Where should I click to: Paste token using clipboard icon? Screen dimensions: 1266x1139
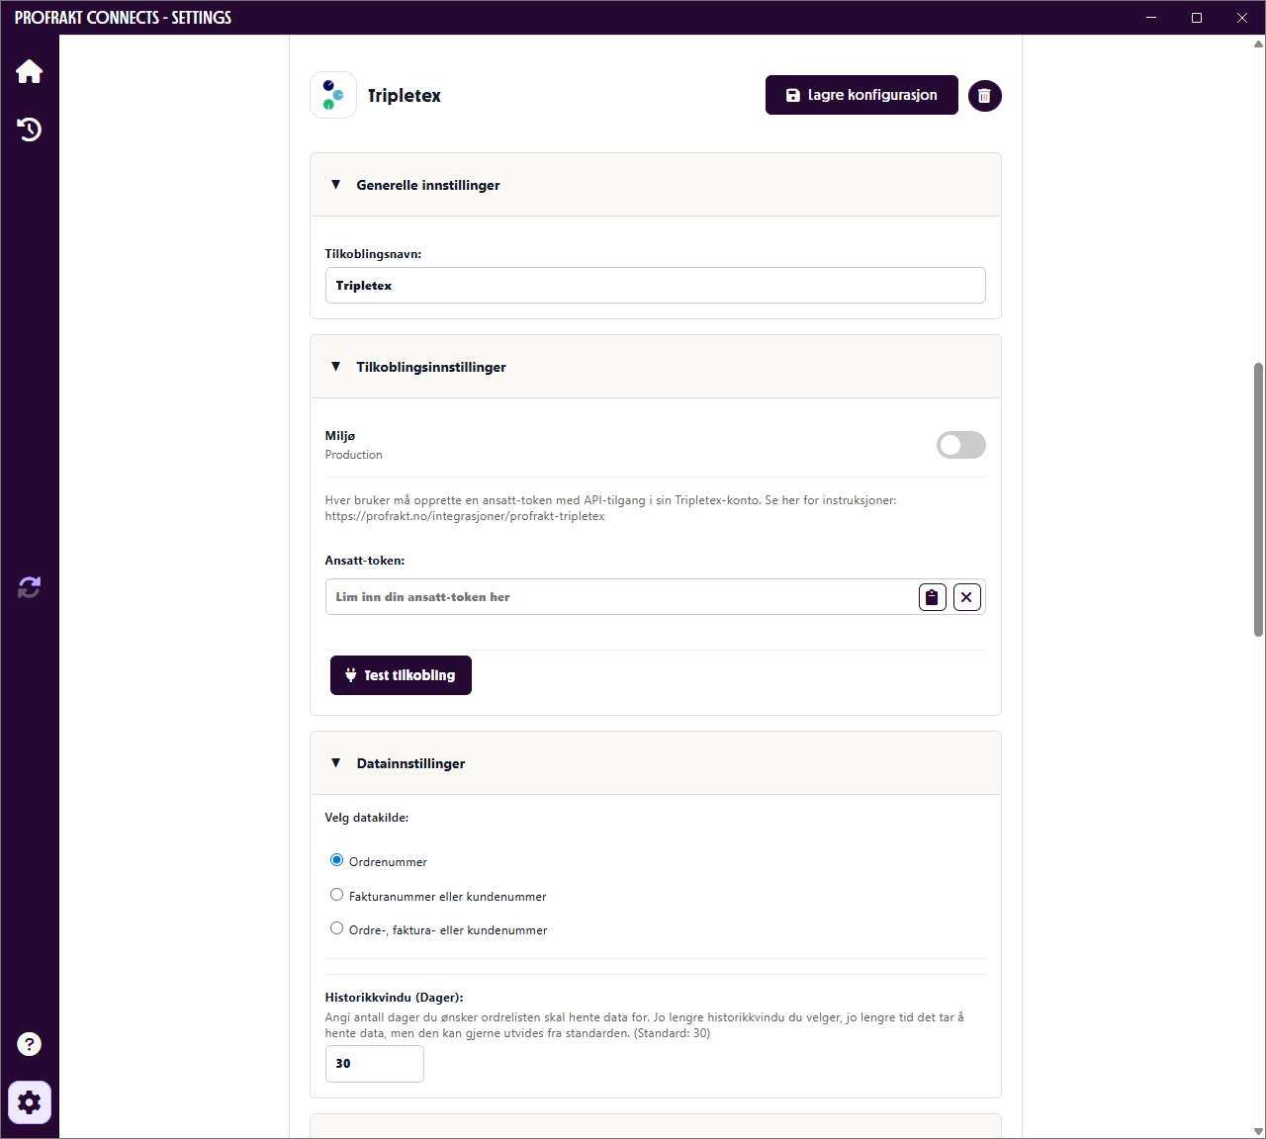(x=932, y=597)
